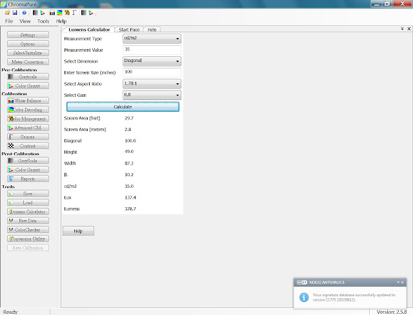Click the open folder toolbar icon
This screenshot has width=413, height=315.
[7, 13]
